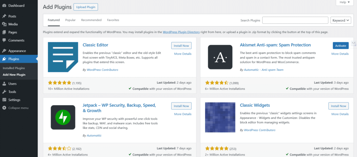This screenshot has width=357, height=157.
Task: Click the Jetpack – WP Security title link
Action: click(119, 108)
